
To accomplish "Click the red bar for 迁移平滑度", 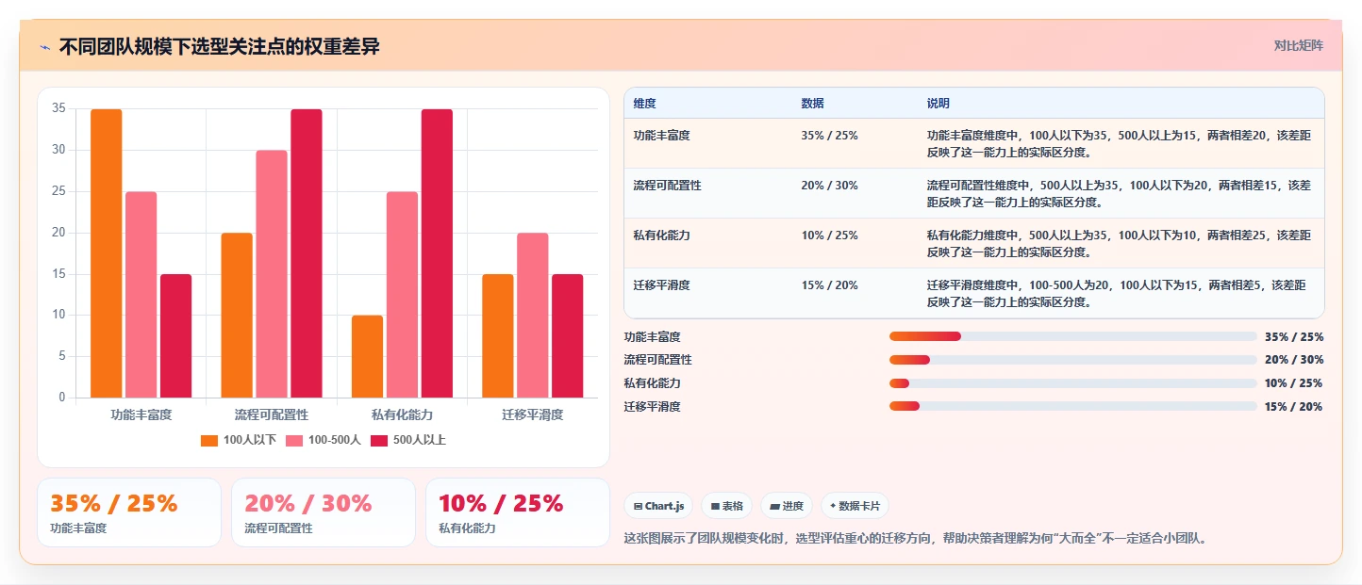I will (x=568, y=336).
